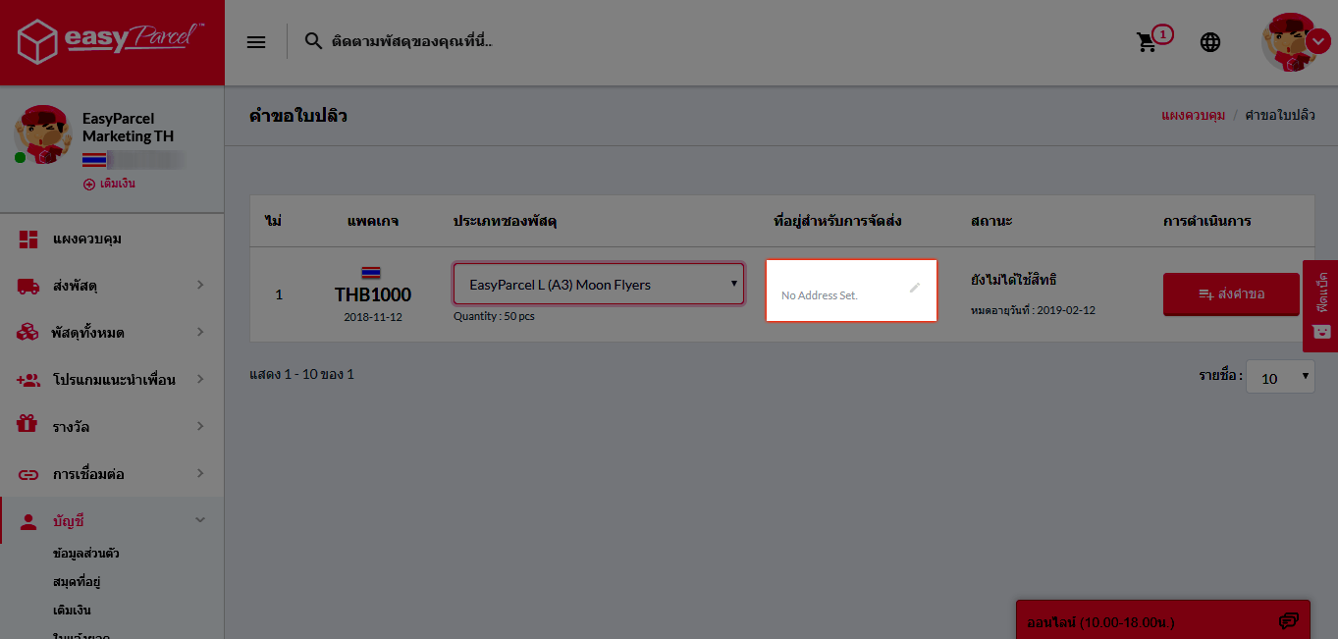1338x639 pixels.
Task: Collapse the บัญชี section chevron
Action: pos(200,520)
